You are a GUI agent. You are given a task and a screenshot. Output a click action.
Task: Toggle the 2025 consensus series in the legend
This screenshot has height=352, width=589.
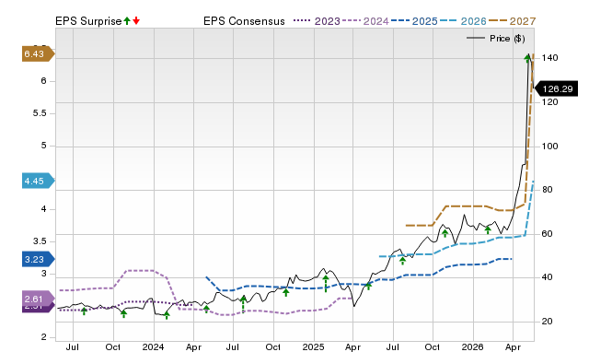(x=414, y=21)
